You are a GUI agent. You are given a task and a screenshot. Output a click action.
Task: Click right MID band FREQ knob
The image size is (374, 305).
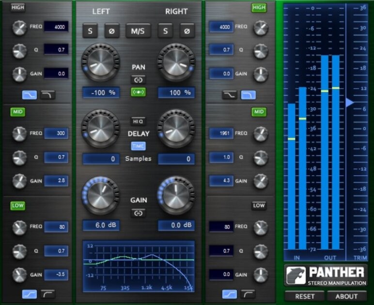[x=261, y=134]
